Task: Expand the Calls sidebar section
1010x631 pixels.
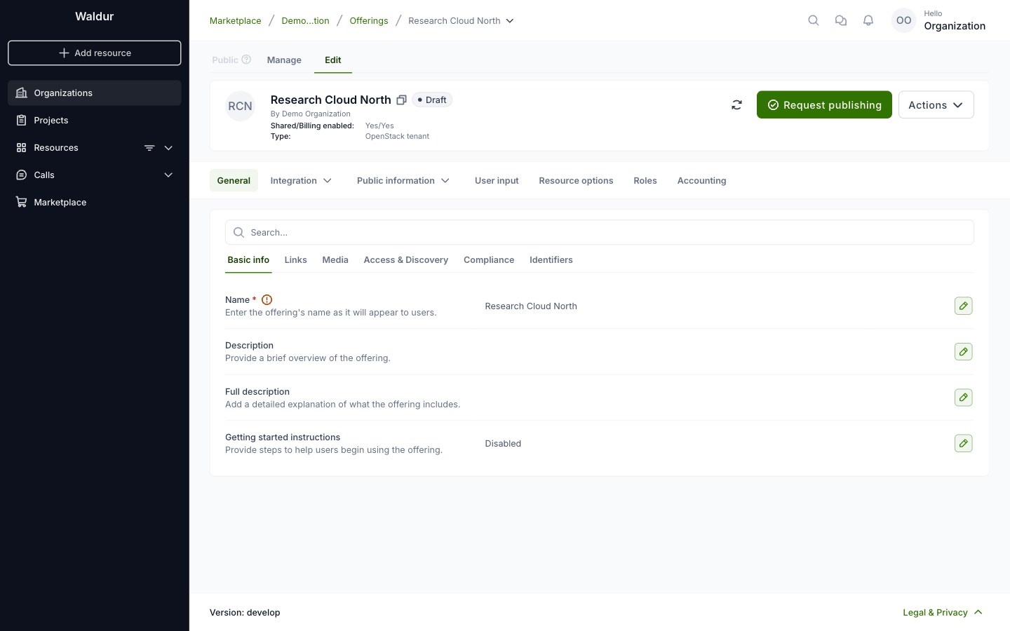Action: coord(168,175)
